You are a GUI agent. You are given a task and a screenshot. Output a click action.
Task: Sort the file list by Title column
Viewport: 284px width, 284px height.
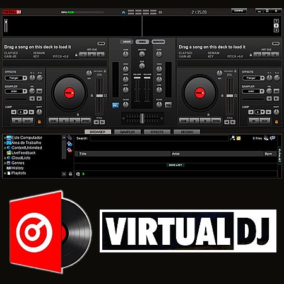(124, 154)
